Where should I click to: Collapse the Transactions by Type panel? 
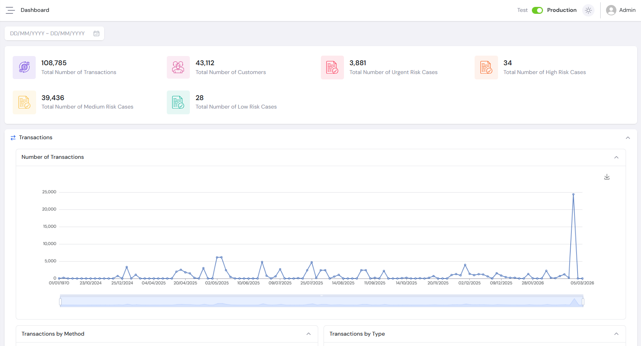616,334
